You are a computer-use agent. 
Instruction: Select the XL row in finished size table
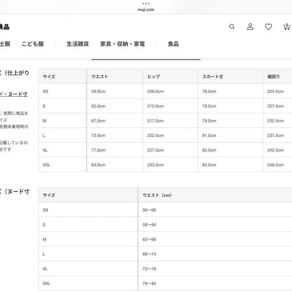[165, 150]
